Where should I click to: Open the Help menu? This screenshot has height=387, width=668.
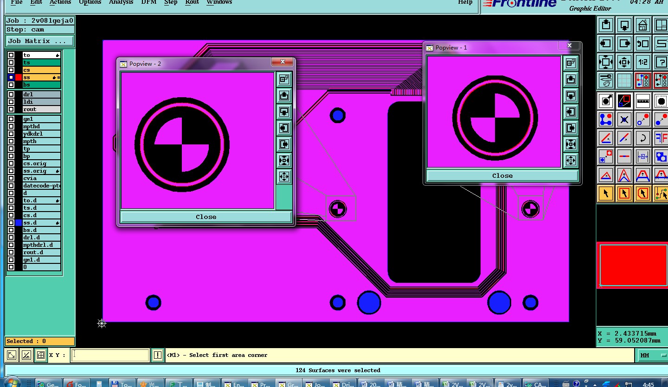coord(465,2)
